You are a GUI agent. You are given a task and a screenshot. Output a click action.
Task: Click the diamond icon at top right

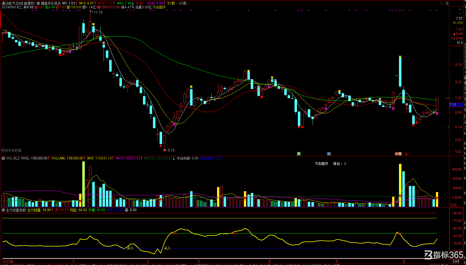442,3
